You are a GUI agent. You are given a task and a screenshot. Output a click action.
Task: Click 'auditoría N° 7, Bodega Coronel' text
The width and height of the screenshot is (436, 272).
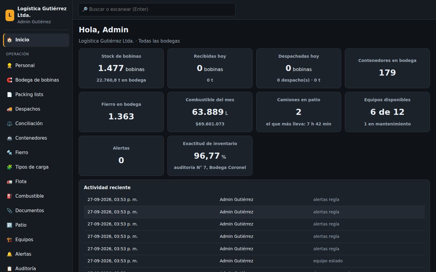point(210,167)
